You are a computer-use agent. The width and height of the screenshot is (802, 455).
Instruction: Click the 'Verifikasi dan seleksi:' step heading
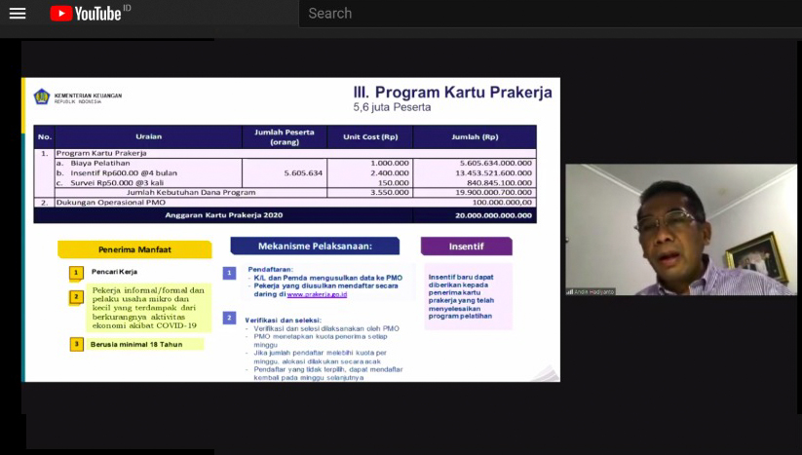pos(283,320)
